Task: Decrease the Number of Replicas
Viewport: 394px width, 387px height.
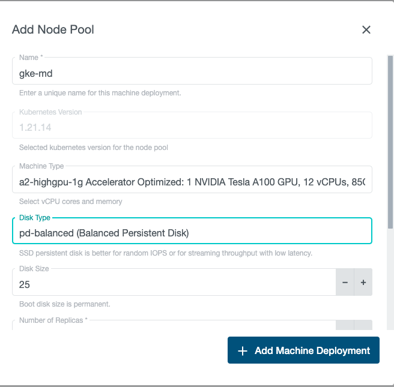Action: (345, 326)
